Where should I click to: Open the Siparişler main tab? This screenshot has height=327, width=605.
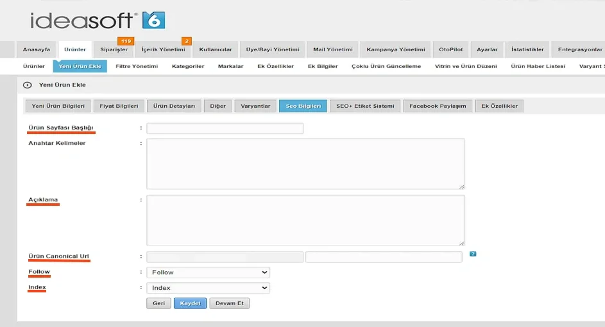pyautogui.click(x=114, y=49)
